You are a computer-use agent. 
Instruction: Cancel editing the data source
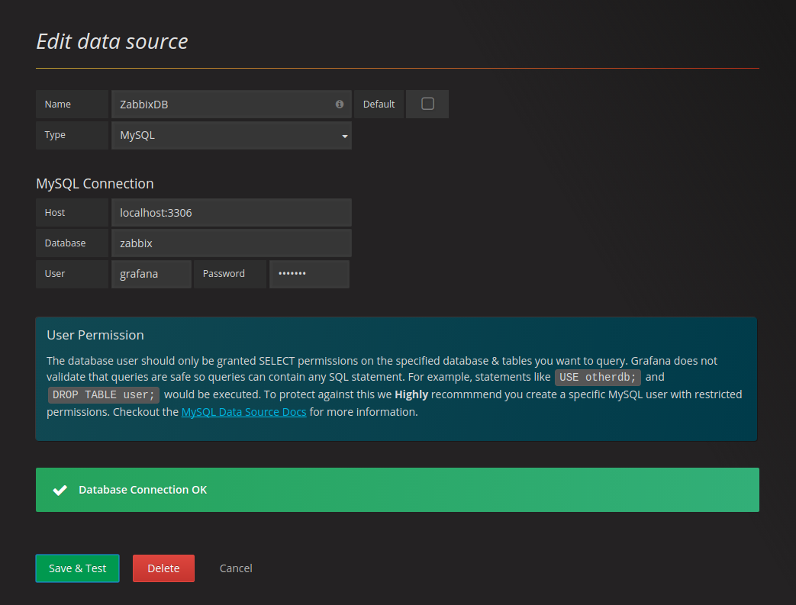[235, 568]
